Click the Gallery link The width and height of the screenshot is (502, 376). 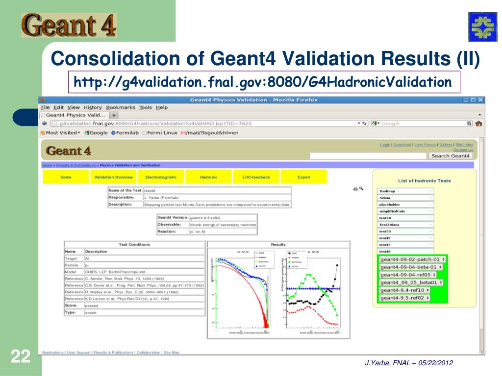pyautogui.click(x=445, y=145)
